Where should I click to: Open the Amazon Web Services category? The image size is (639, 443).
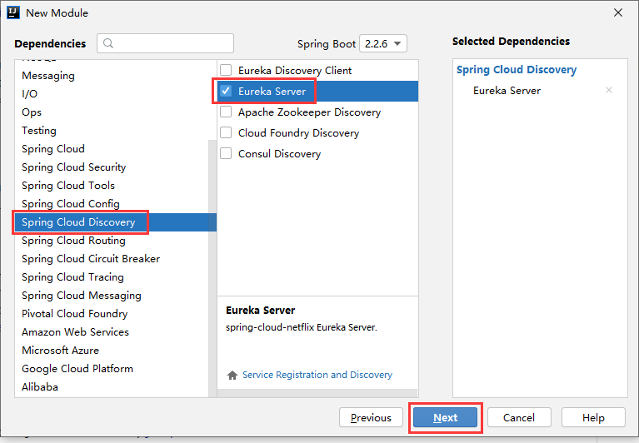click(x=75, y=332)
